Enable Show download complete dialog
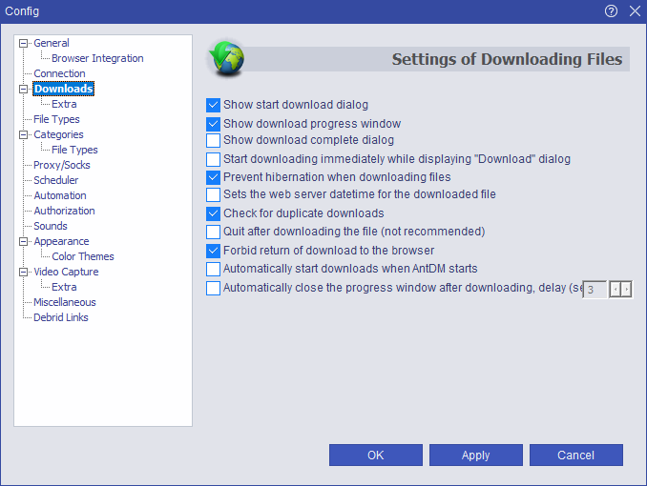 pyautogui.click(x=213, y=140)
